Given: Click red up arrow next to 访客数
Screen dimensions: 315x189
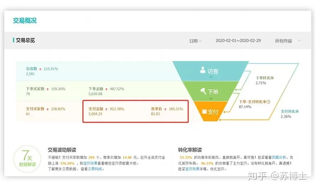Looking at the screenshot, I should 40,69.
